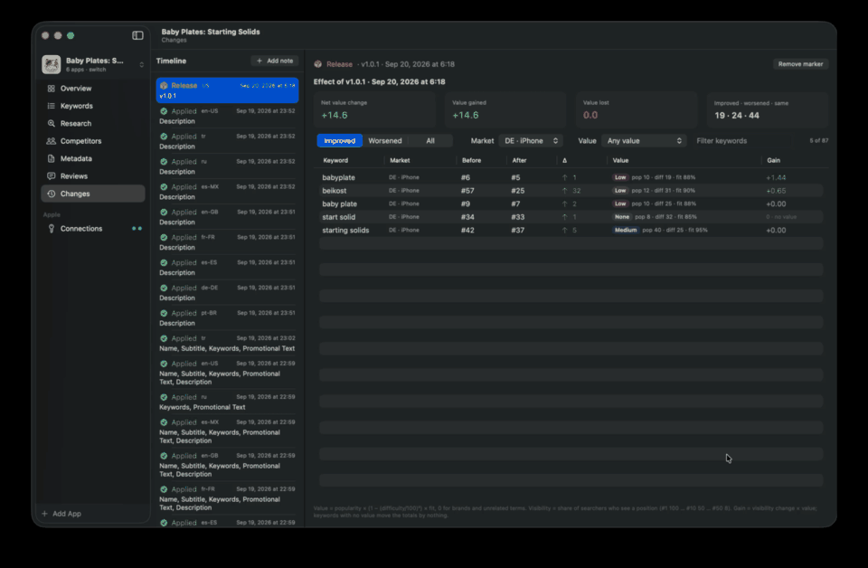The height and width of the screenshot is (568, 868).
Task: Click checkmark icon of tr entry at 23:02
Action: click(x=164, y=338)
